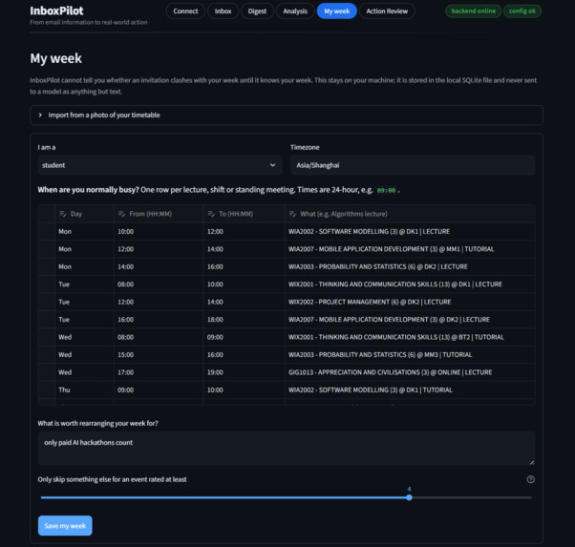Click cell 'WIX2002 - PROJECT MANAGEMENT (6) @ DK2 | LECTURE'
Viewport: 575px width, 547px height.
pyautogui.click(x=410, y=302)
